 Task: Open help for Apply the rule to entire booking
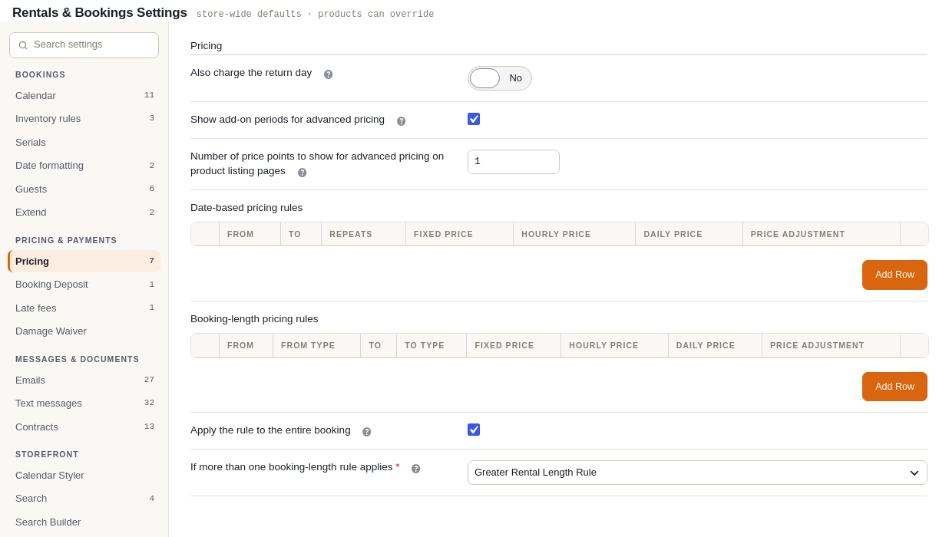click(x=366, y=432)
